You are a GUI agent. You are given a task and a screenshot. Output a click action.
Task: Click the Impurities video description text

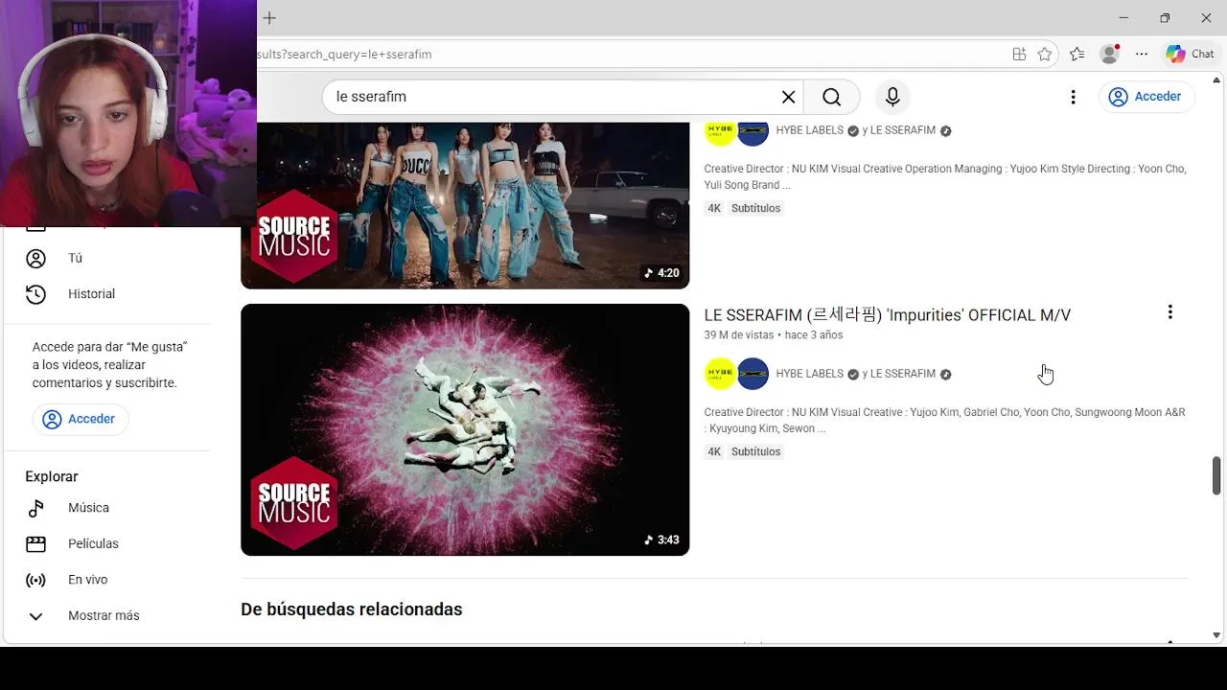click(x=944, y=421)
